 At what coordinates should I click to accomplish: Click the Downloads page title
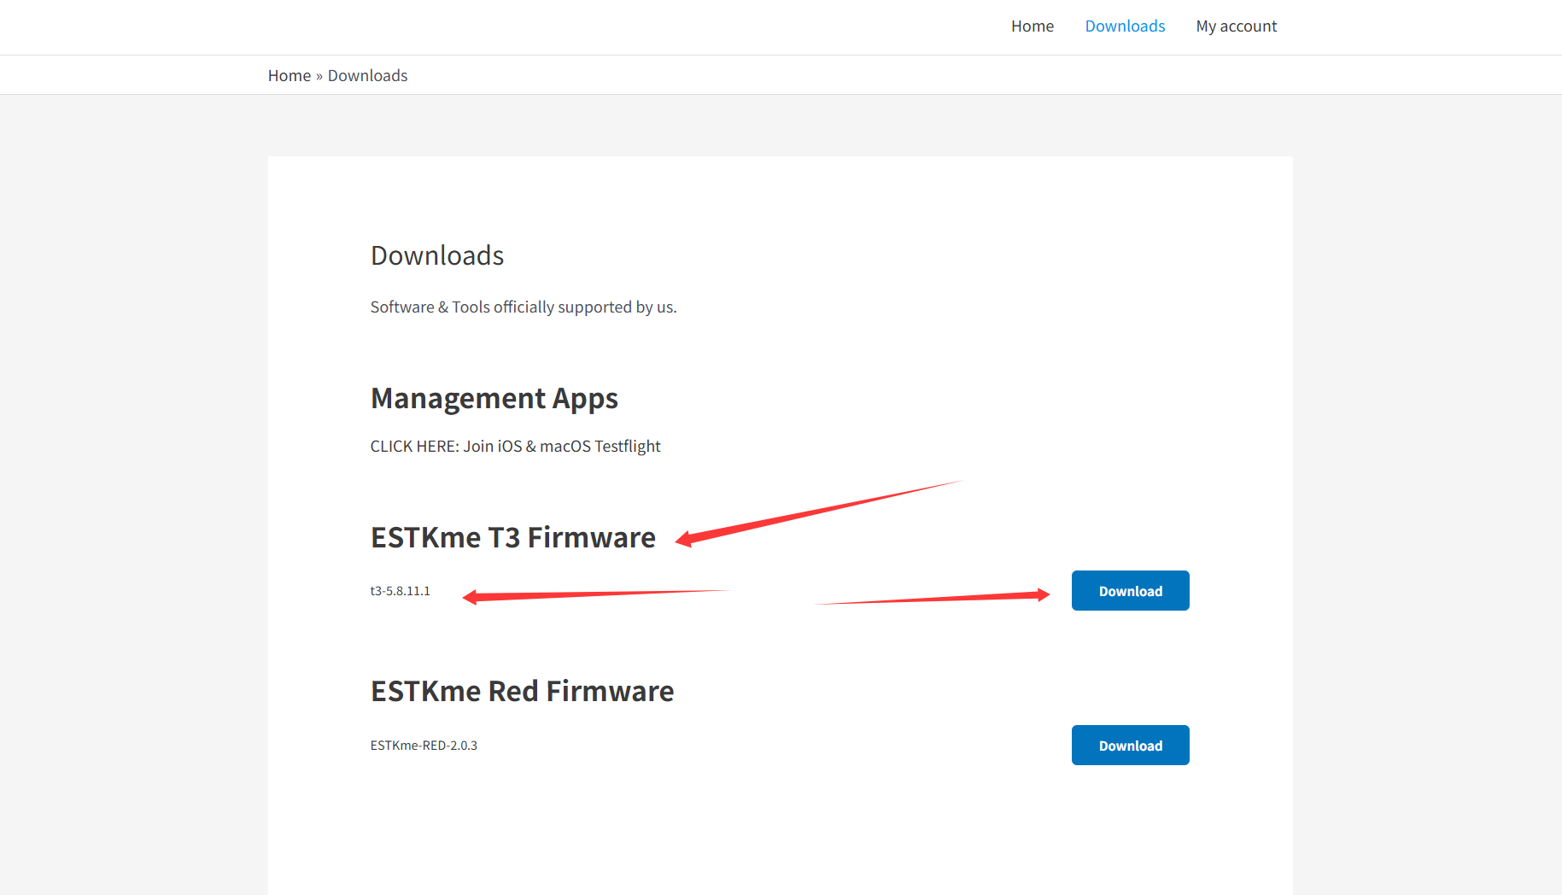(x=436, y=255)
